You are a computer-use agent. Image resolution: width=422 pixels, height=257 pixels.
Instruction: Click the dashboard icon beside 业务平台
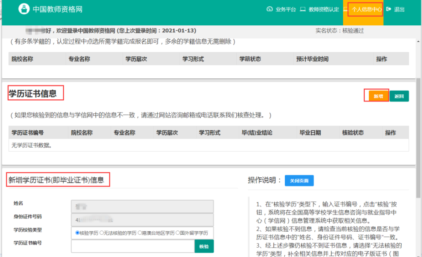269,9
